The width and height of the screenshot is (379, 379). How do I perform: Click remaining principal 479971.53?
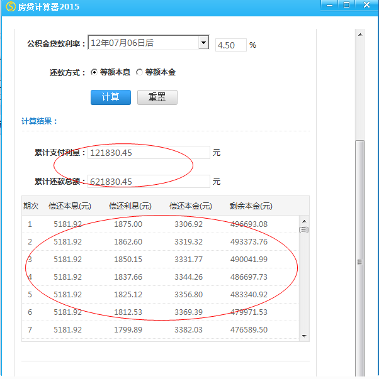249,312
